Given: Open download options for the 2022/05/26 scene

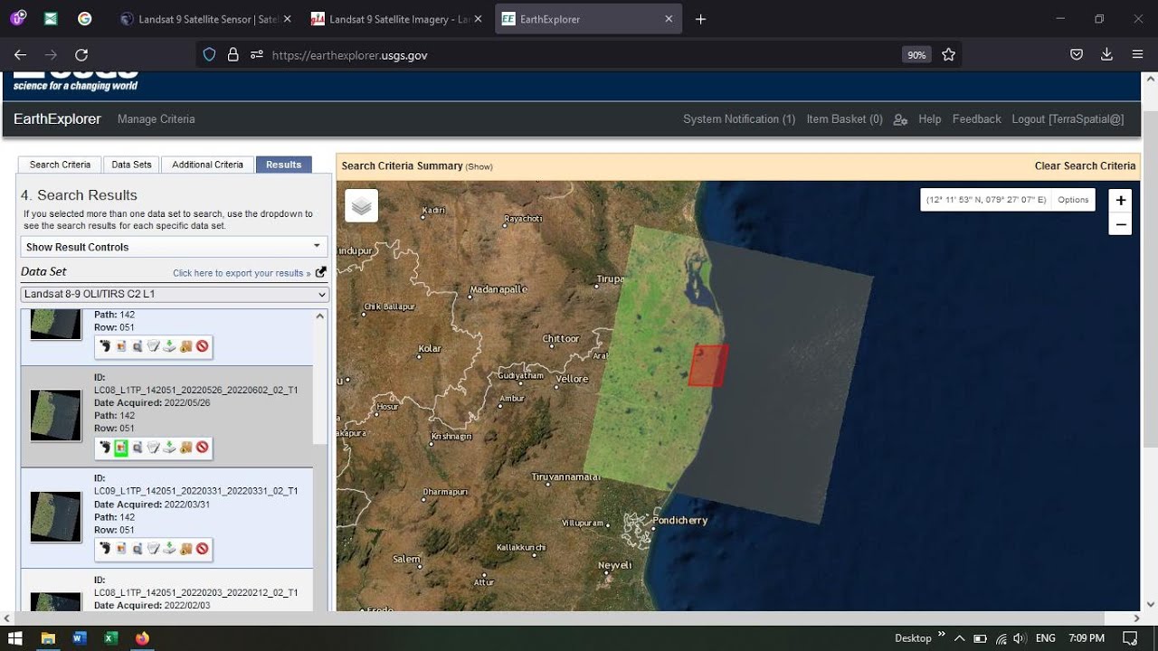Looking at the screenshot, I should pos(169,448).
